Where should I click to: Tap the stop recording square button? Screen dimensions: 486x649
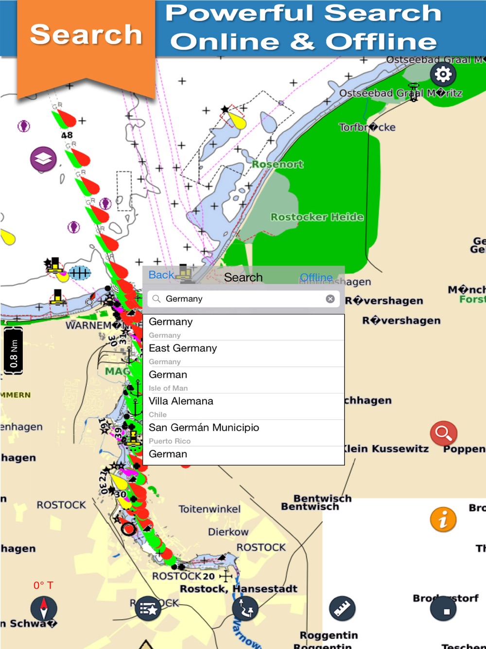443,609
